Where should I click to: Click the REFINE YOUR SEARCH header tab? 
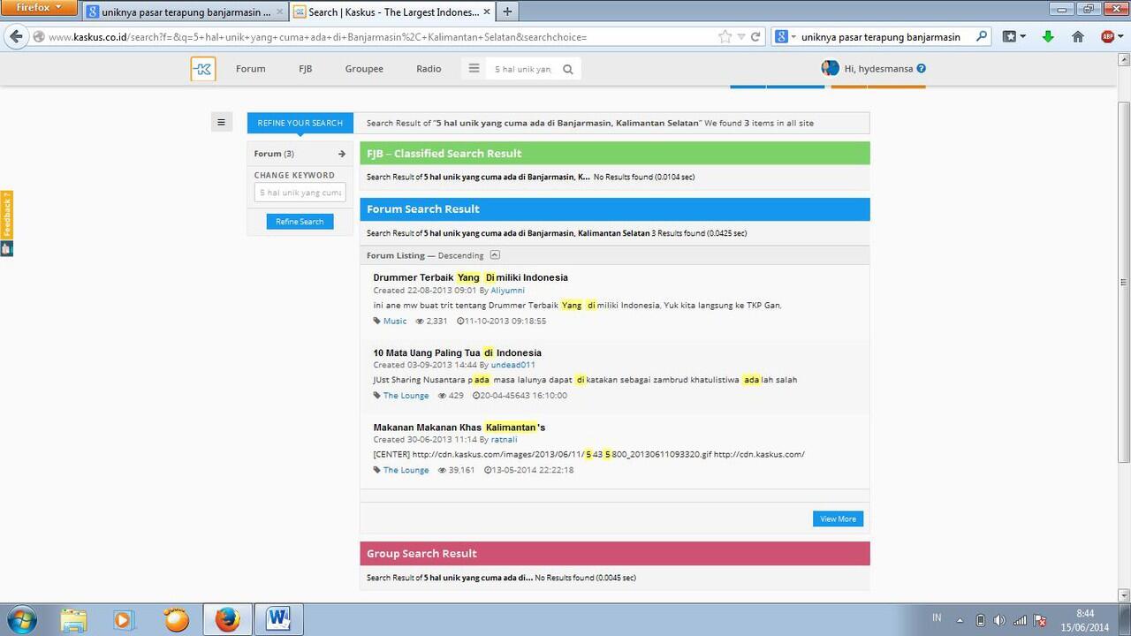pos(300,123)
